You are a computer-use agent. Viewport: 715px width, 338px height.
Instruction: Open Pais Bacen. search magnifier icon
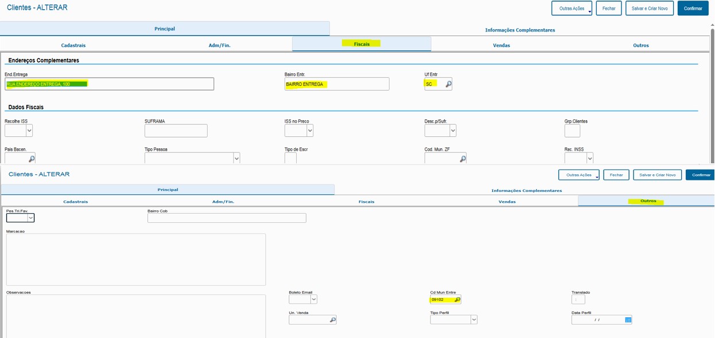[x=32, y=159]
